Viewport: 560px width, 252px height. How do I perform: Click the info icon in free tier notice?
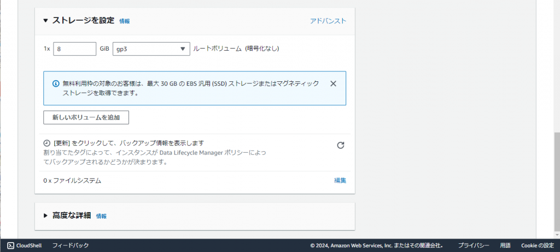[x=55, y=83]
